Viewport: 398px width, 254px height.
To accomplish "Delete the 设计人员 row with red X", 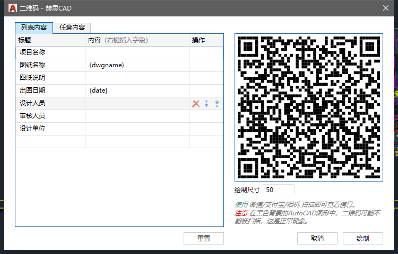I will pos(196,104).
